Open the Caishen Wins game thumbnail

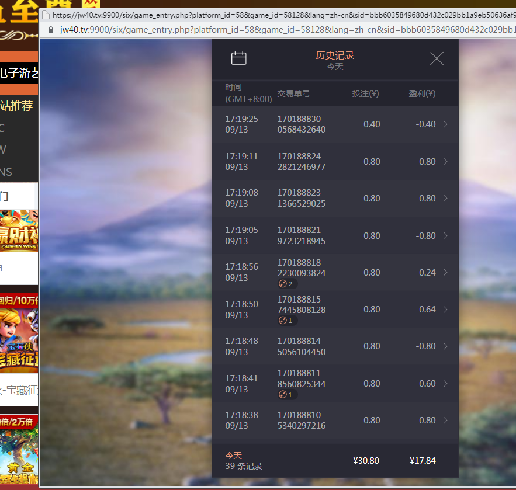tap(19, 231)
